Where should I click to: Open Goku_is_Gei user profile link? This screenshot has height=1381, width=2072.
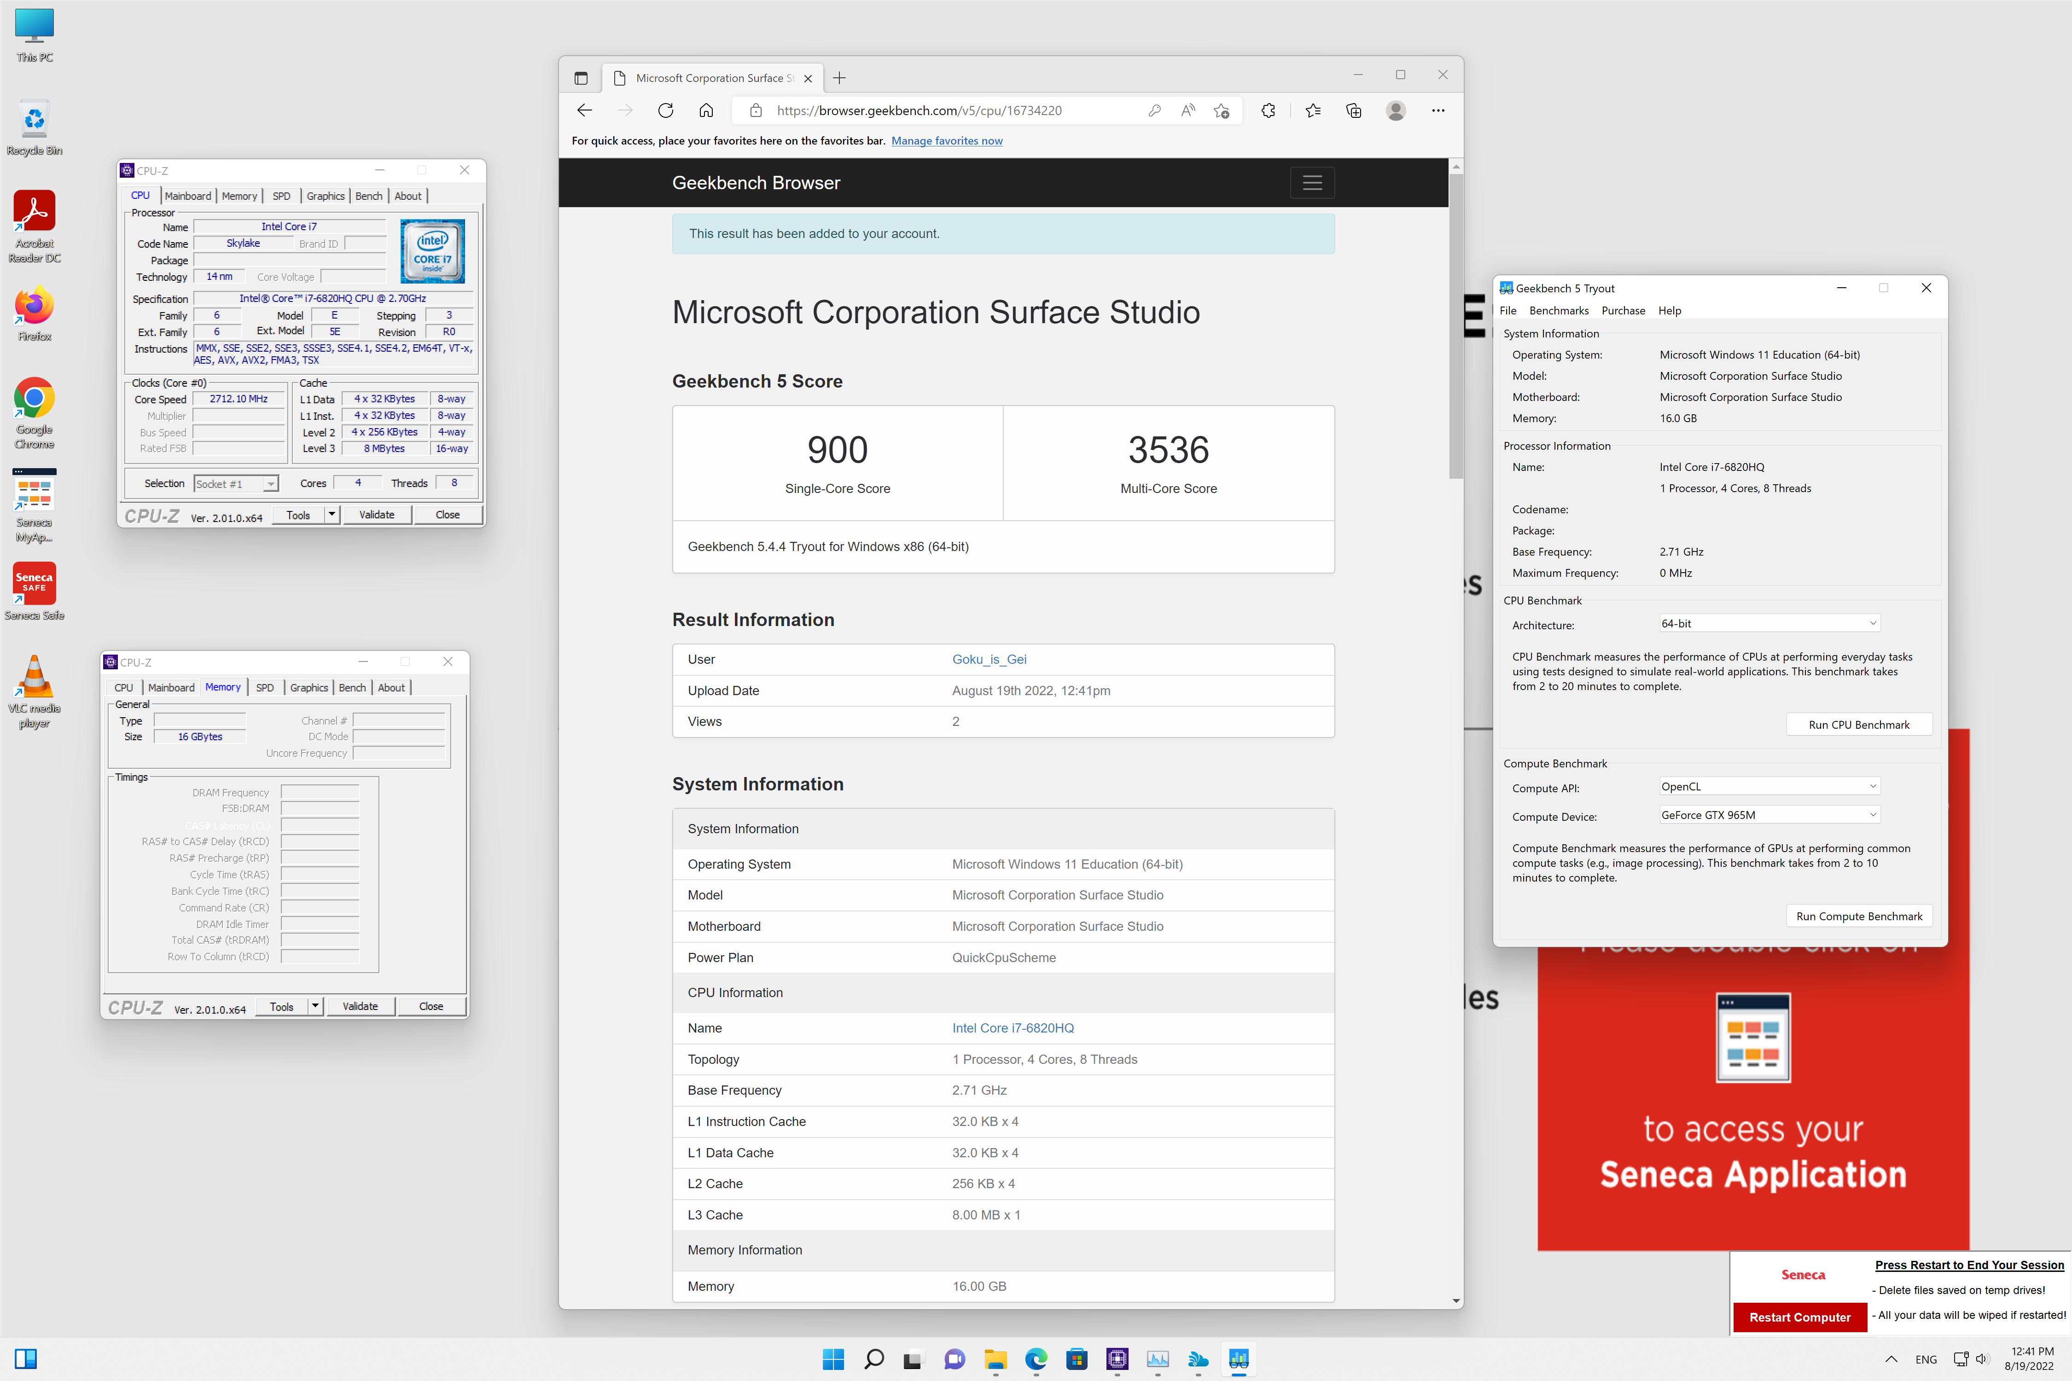click(989, 659)
